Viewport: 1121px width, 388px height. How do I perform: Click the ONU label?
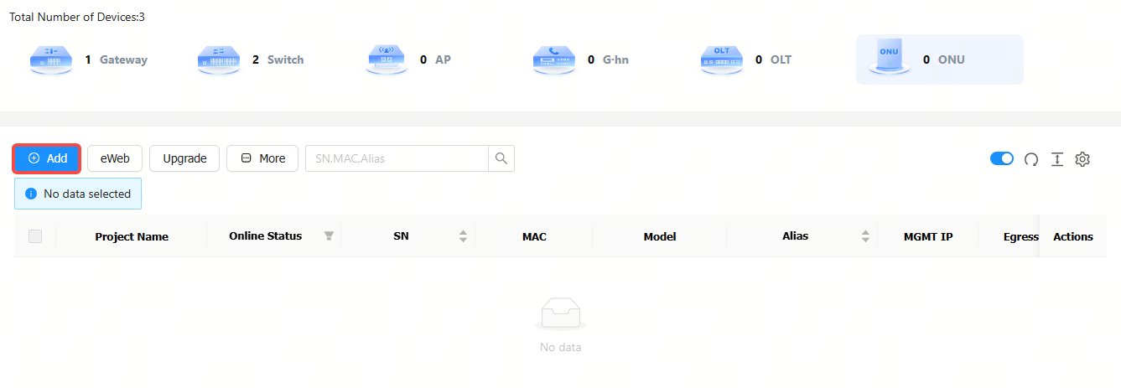(952, 59)
